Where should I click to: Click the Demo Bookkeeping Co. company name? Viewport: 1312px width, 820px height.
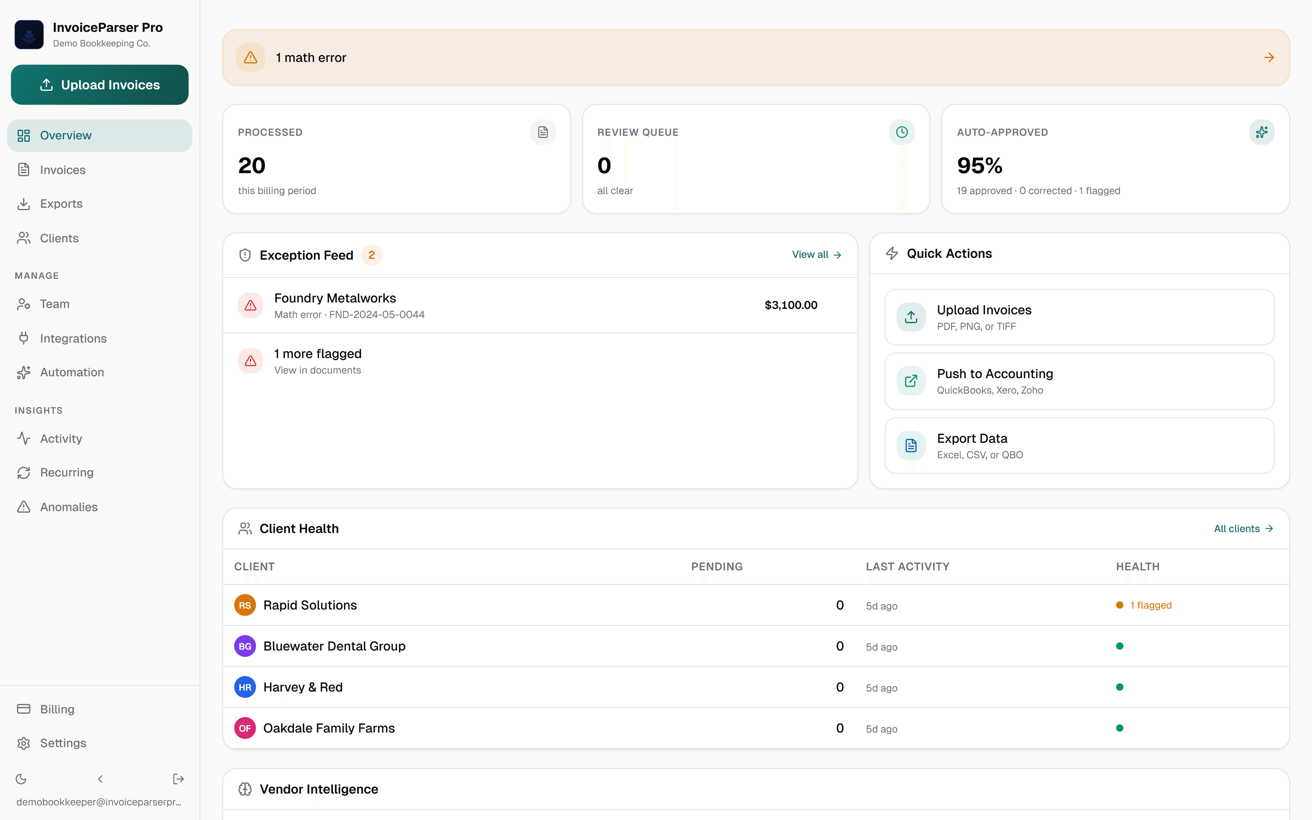(101, 43)
